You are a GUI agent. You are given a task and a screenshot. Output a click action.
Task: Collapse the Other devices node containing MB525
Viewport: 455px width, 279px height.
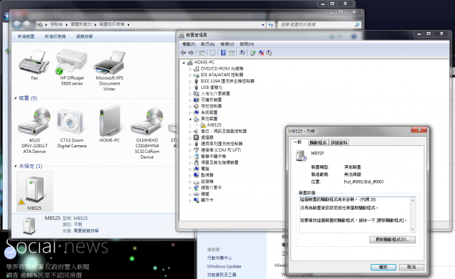[x=190, y=119]
